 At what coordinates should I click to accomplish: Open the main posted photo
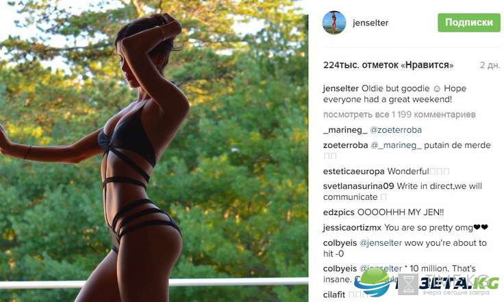pos(154,151)
